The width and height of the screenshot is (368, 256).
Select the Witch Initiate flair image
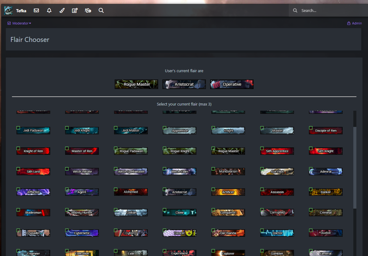(x=82, y=172)
